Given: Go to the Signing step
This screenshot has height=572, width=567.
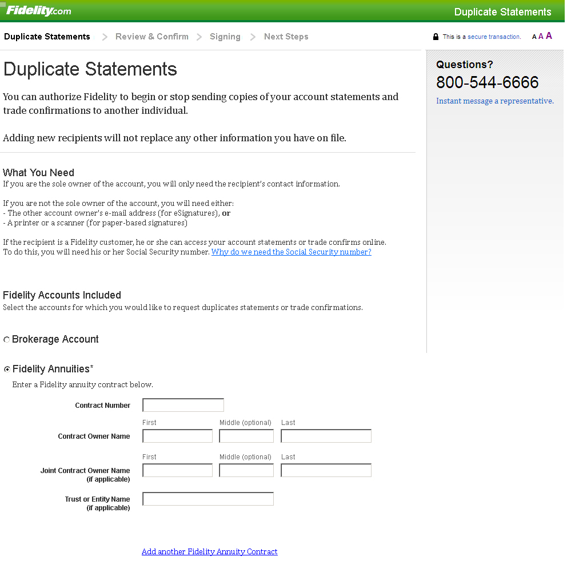Looking at the screenshot, I should pos(225,37).
